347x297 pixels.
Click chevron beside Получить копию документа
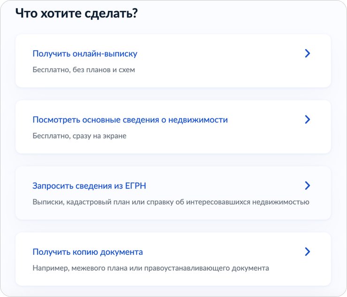308,251
